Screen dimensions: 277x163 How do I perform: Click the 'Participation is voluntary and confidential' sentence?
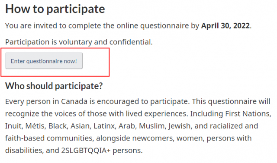point(79,42)
